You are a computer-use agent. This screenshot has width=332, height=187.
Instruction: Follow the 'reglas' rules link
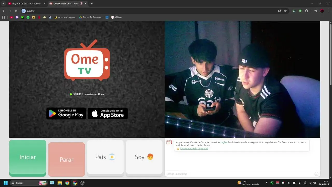tap(224, 142)
